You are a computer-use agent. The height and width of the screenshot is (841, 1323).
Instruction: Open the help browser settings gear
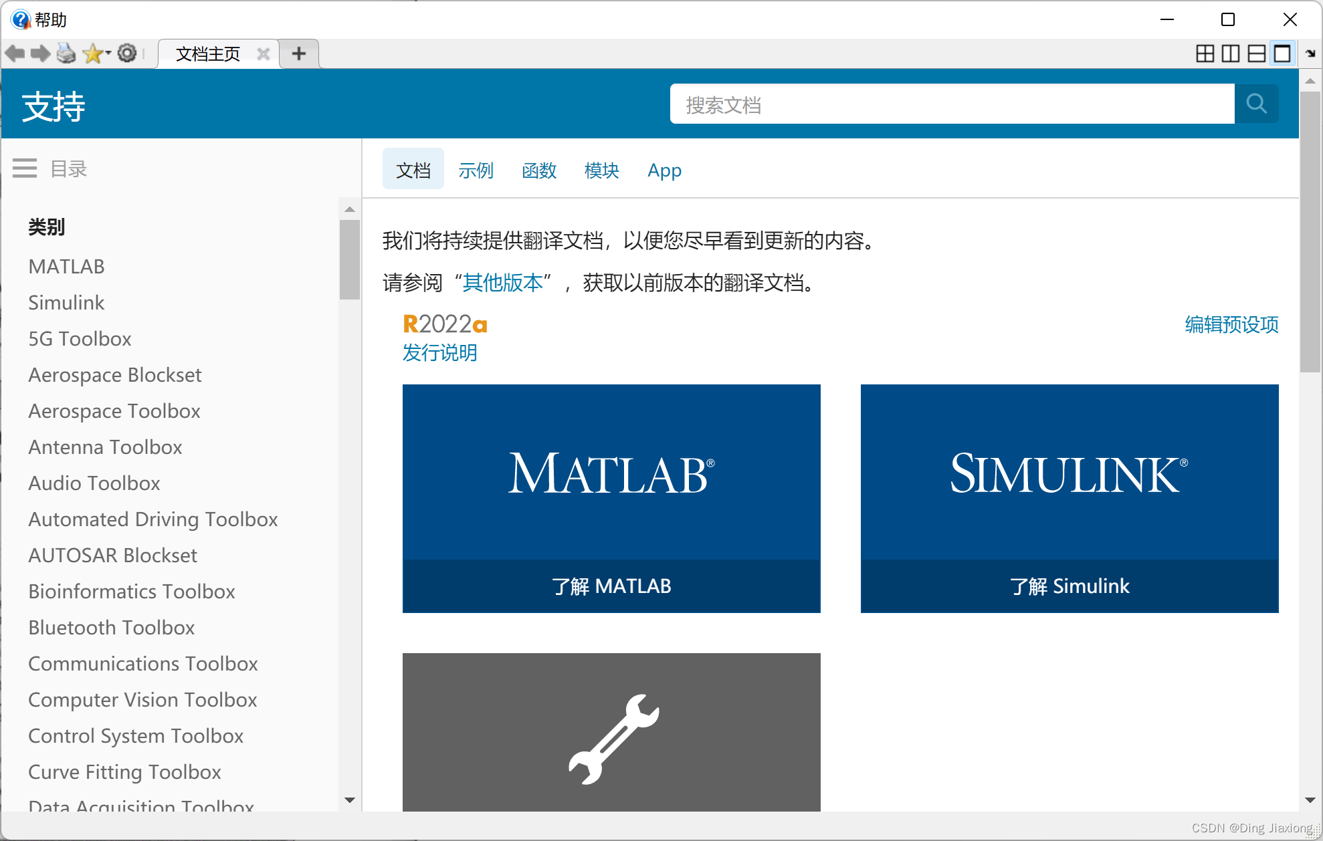coord(127,53)
